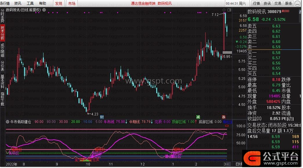This screenshot has width=303, height=168.
Task: Click the 现量 value 19405 in quote panel
Action: click(274, 96)
